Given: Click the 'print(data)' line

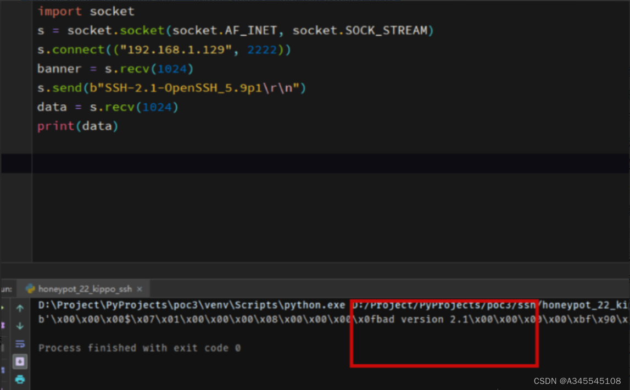Looking at the screenshot, I should pos(78,126).
